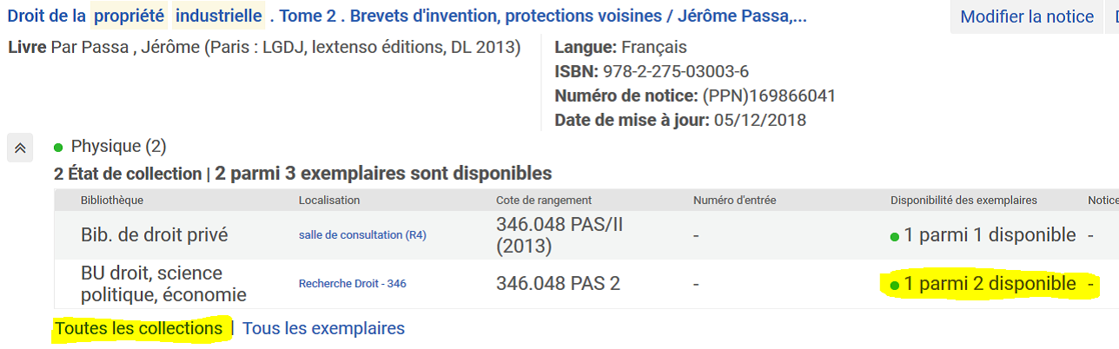Viewport: 1119px width, 349px height.
Task: Click green availability dot for BU droit row
Action: [895, 285]
